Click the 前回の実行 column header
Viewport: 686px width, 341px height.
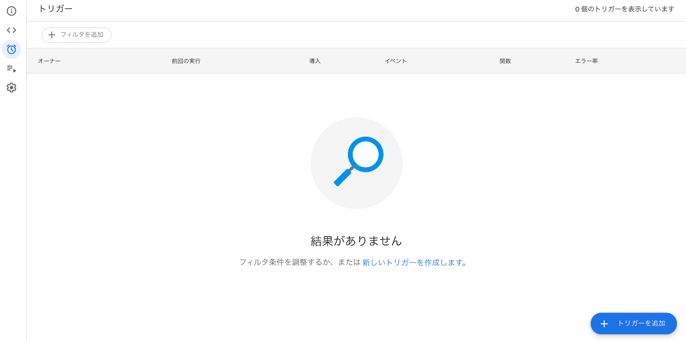coord(186,61)
